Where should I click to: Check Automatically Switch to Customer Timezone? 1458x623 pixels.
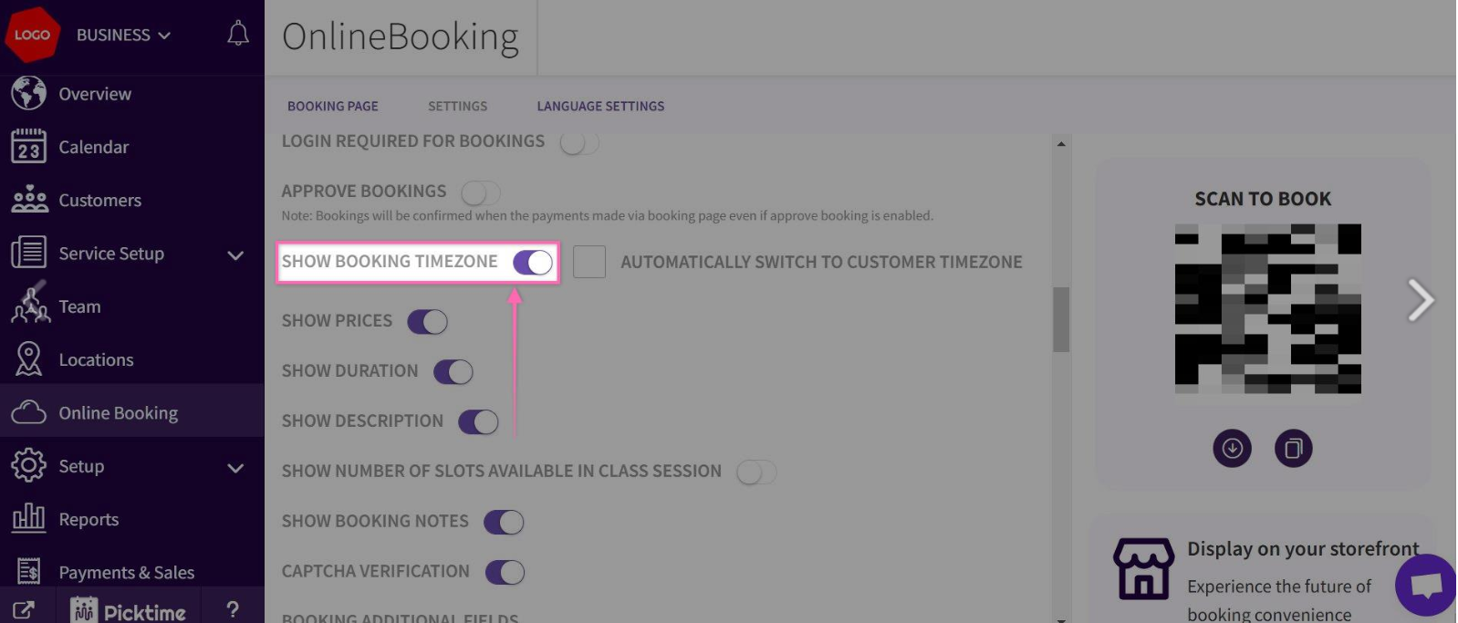(x=590, y=262)
